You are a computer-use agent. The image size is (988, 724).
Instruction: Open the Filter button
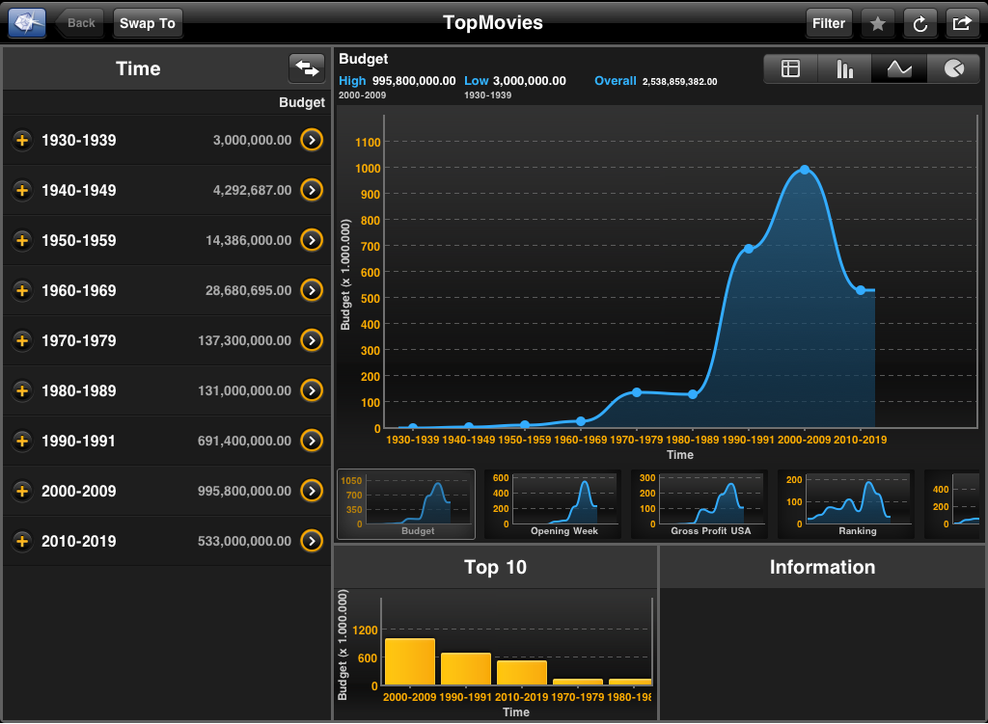[x=828, y=23]
